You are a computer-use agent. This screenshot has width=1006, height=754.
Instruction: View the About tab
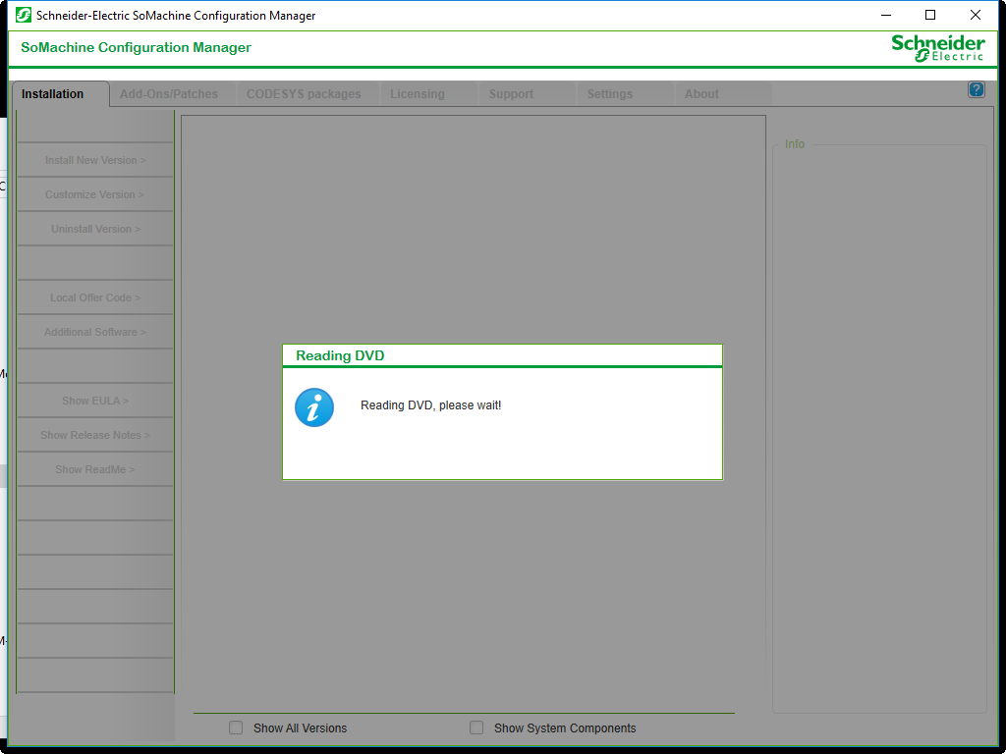[x=724, y=93]
